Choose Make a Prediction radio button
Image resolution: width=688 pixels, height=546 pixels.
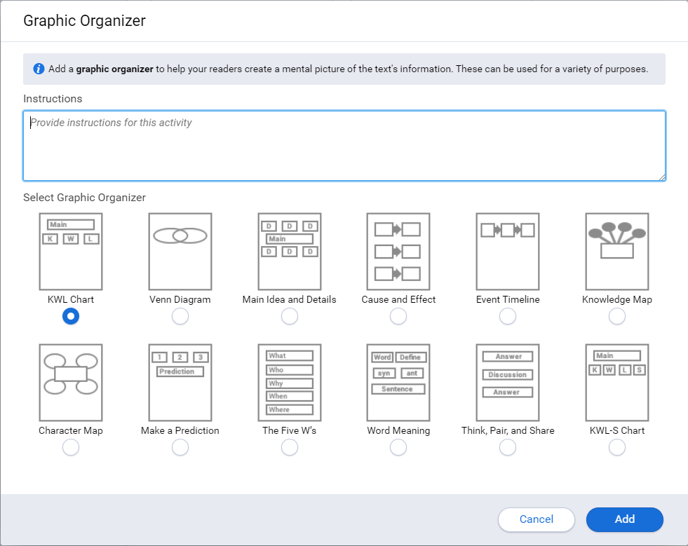[180, 447]
